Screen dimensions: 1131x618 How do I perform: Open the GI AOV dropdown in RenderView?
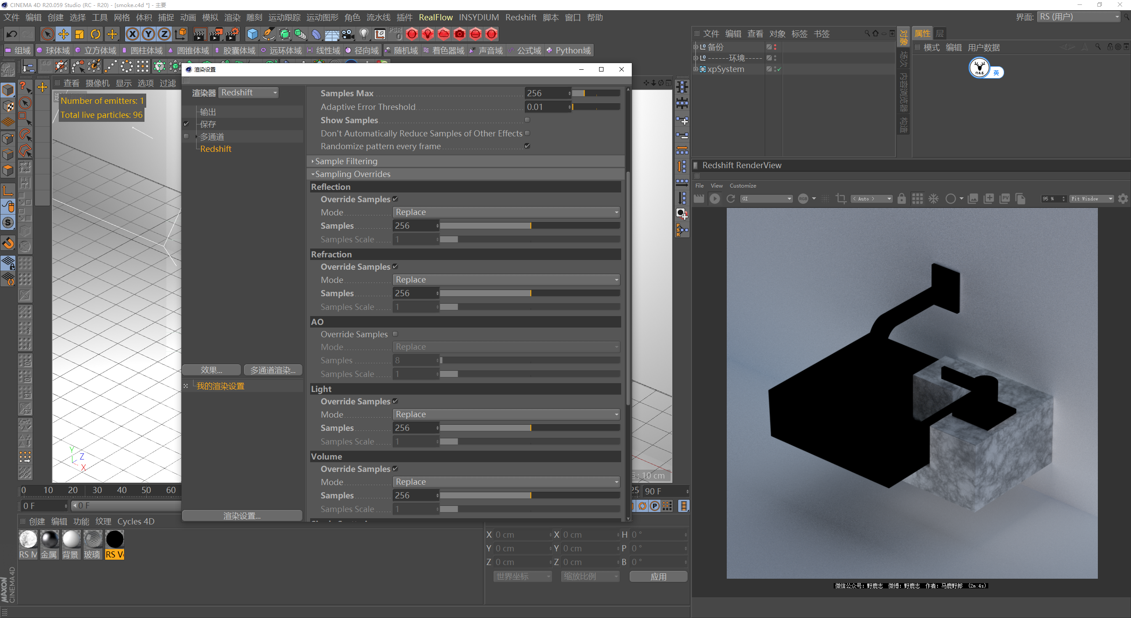coord(767,199)
